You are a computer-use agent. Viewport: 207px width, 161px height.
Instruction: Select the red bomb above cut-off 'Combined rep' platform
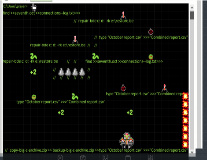tap(123, 88)
